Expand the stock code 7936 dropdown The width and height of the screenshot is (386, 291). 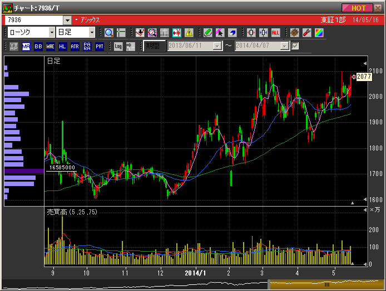pyautogui.click(x=68, y=19)
